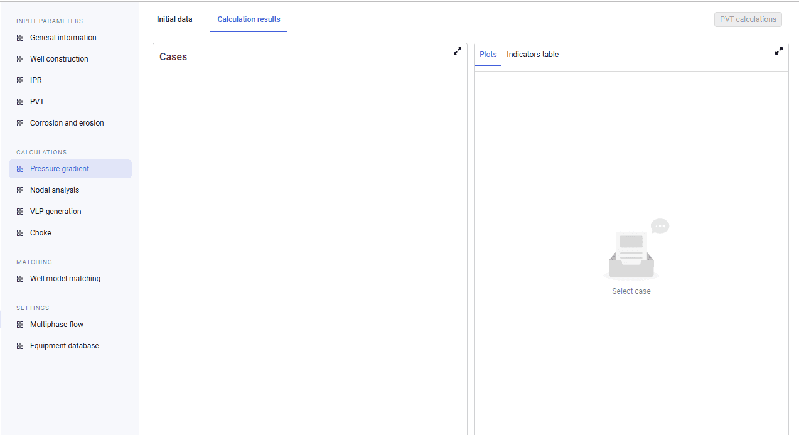
Task: Expand the Cases panel to fullscreen
Action: coord(458,51)
